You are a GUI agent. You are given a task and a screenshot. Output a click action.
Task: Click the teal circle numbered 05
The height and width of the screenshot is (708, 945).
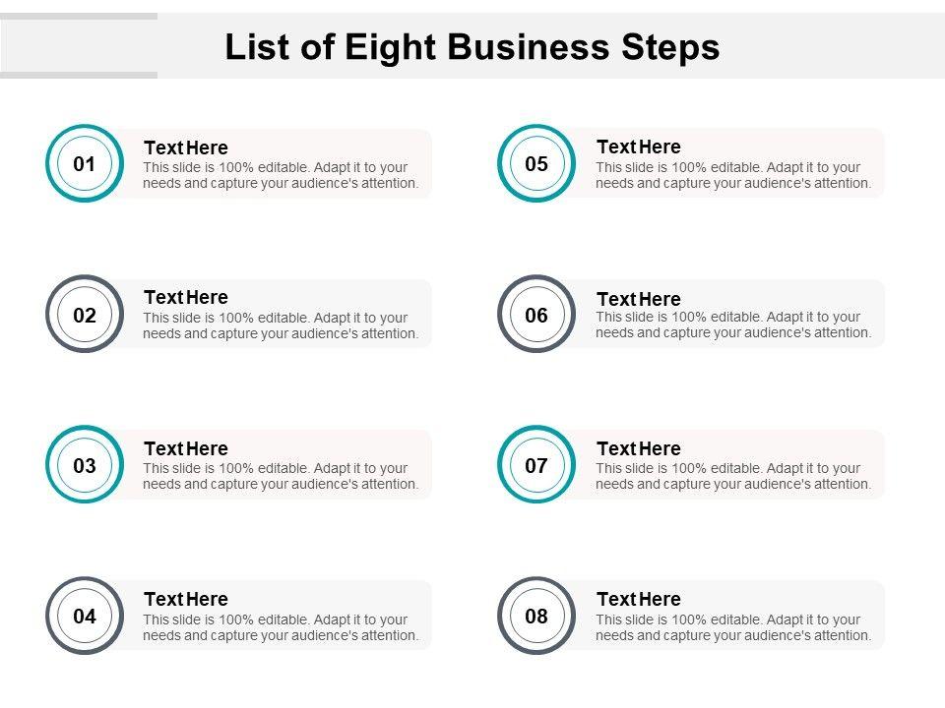536,164
